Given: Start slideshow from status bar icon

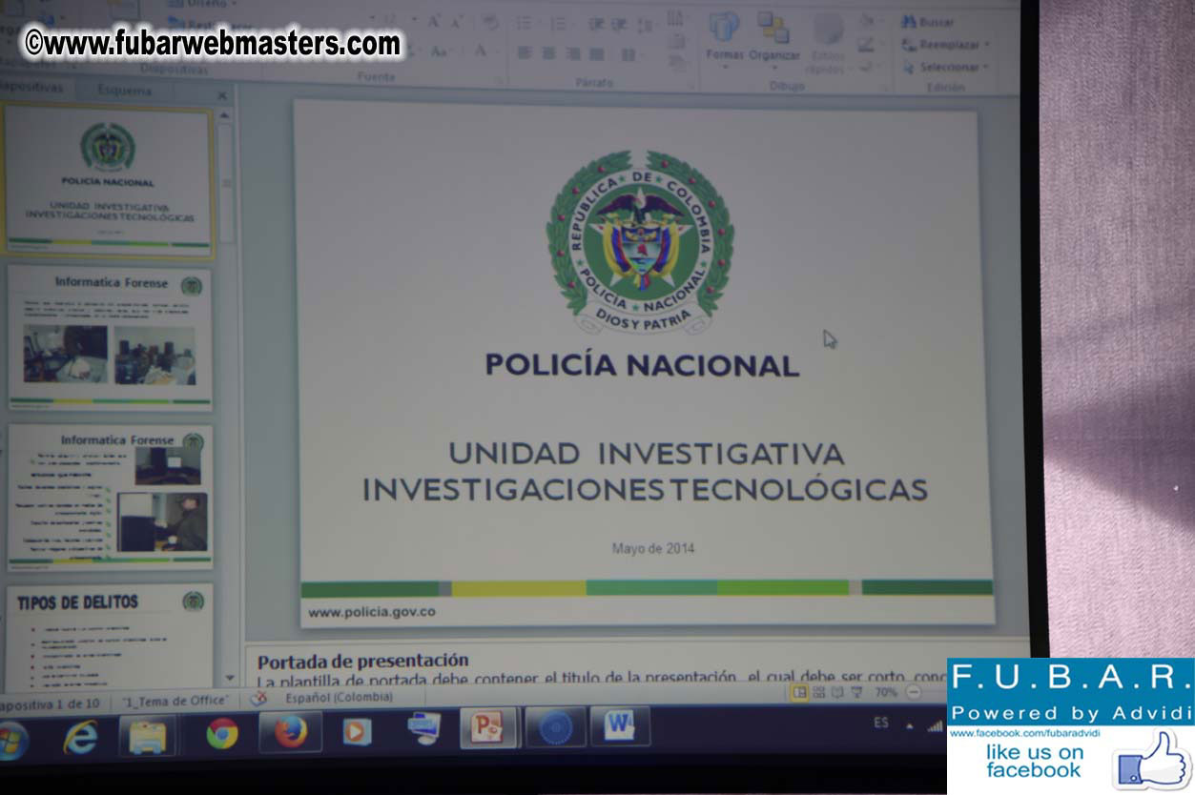Looking at the screenshot, I should coord(855,692).
